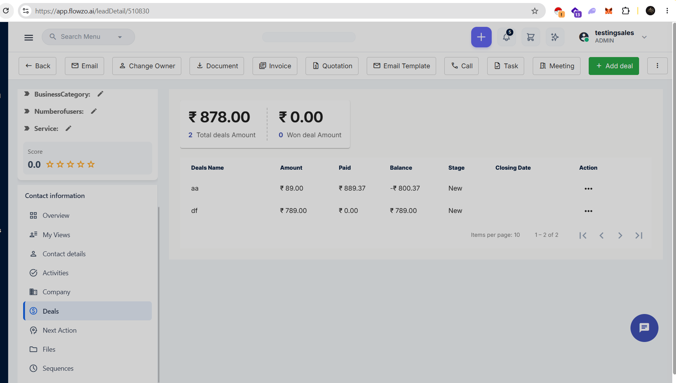Click the browser profile avatar
The width and height of the screenshot is (676, 383).
tap(650, 11)
